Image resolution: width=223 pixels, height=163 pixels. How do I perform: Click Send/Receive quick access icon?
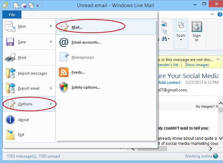(x=31, y=5)
